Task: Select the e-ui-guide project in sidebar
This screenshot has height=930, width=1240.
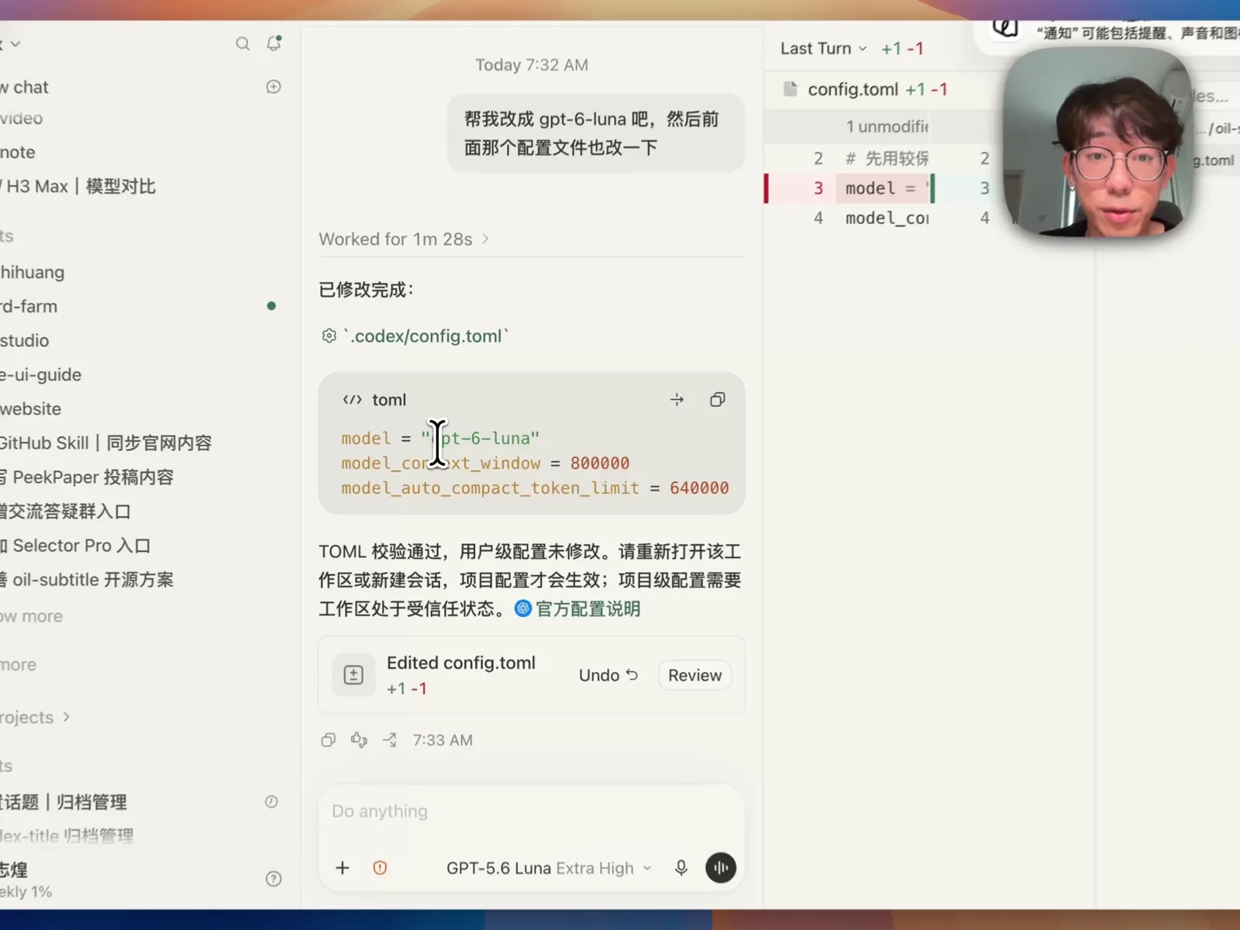Action: click(x=40, y=374)
